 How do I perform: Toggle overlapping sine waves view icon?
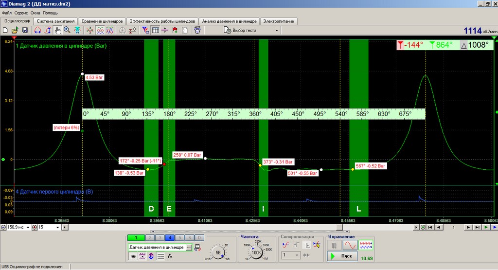click(x=110, y=30)
